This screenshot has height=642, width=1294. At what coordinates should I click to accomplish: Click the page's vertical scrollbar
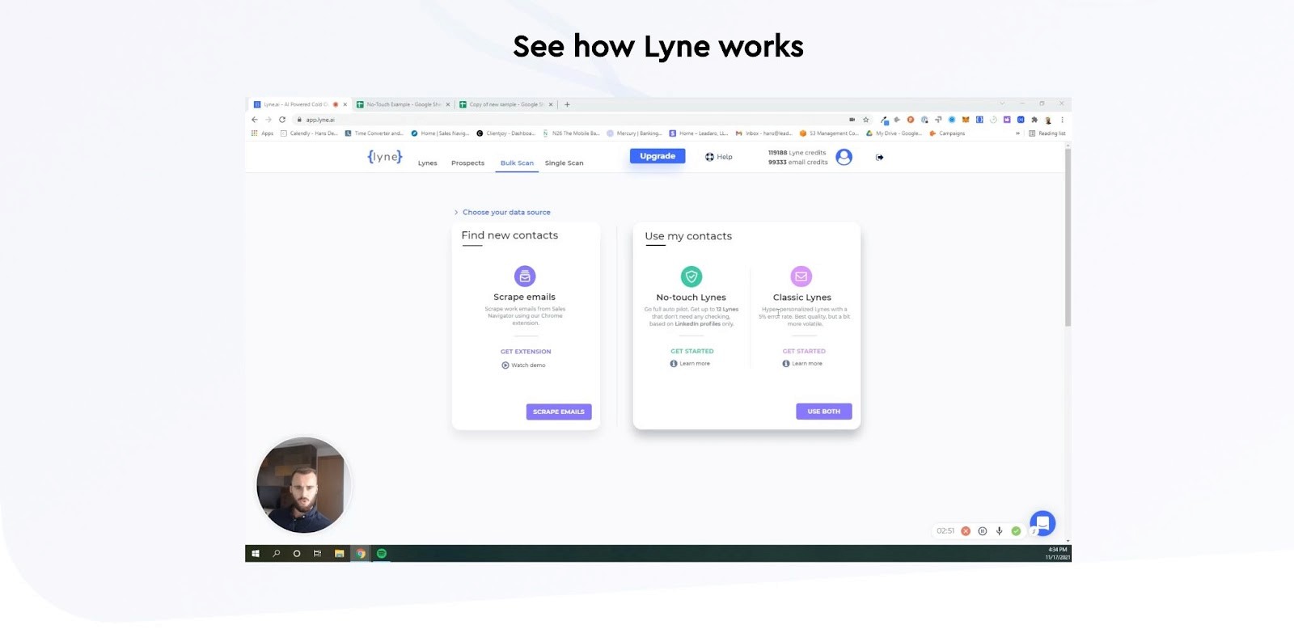click(x=1068, y=237)
